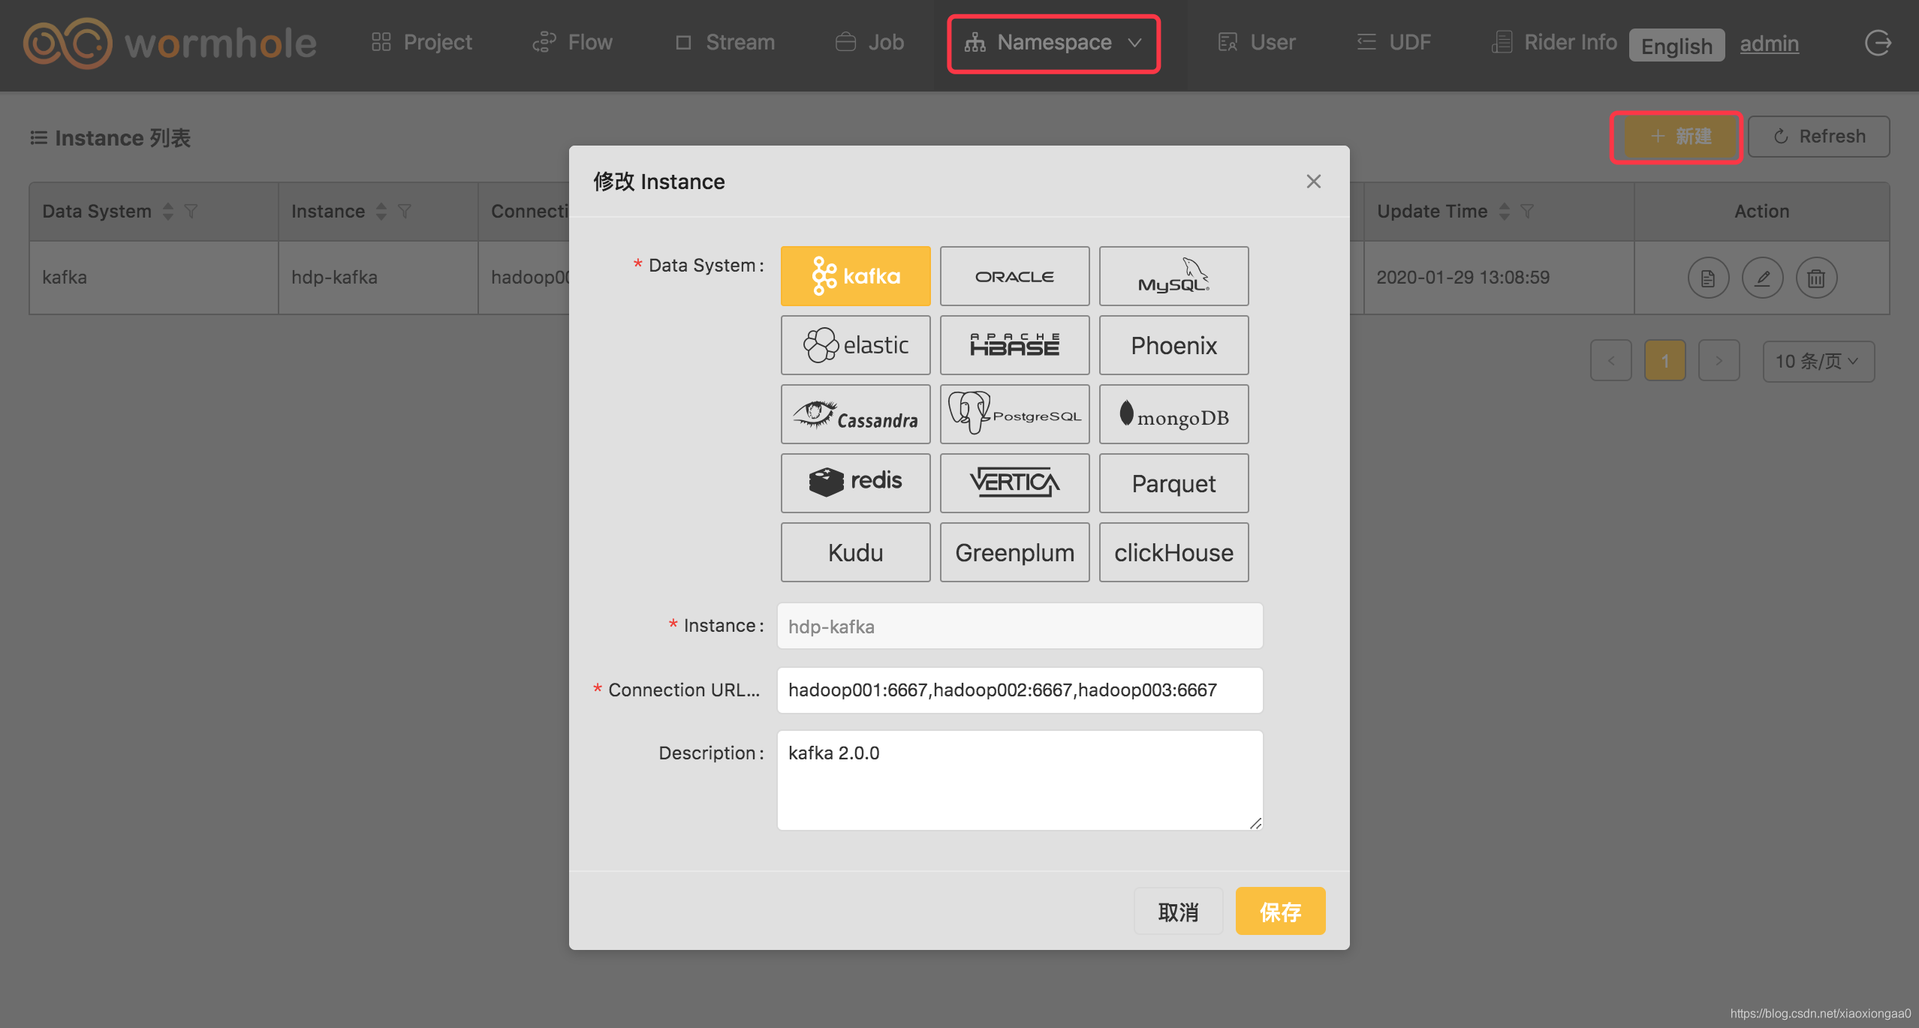Select the elastic data system option
1919x1028 pixels.
click(855, 345)
